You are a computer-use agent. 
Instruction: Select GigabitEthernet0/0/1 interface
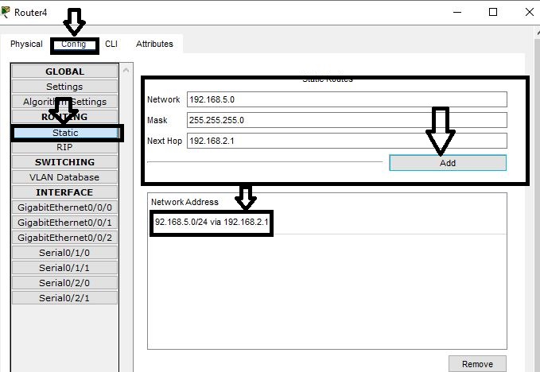[64, 223]
